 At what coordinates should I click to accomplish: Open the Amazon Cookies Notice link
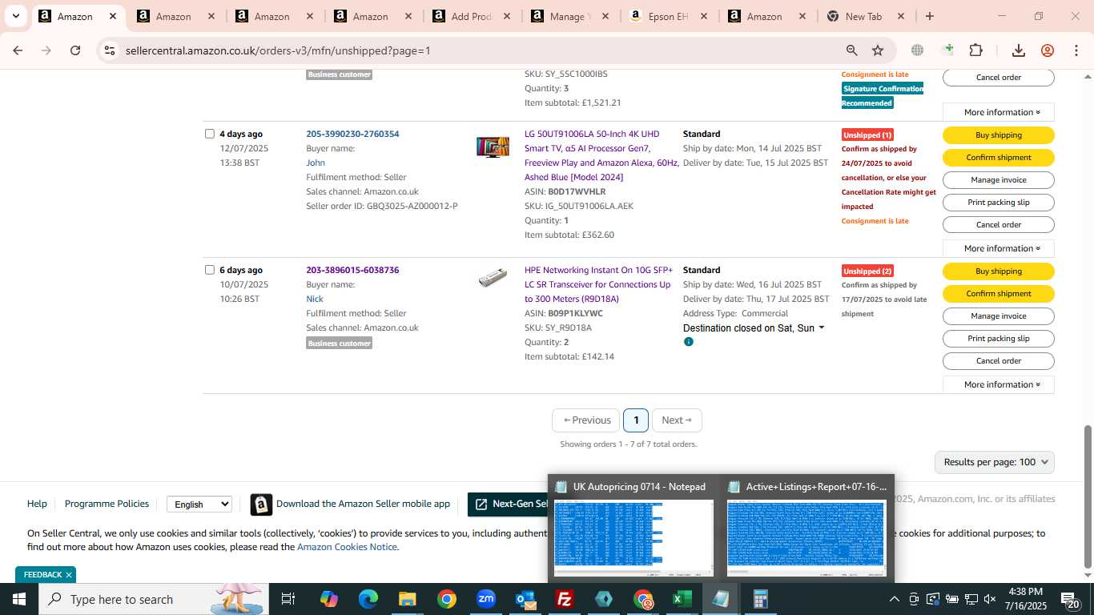click(347, 547)
